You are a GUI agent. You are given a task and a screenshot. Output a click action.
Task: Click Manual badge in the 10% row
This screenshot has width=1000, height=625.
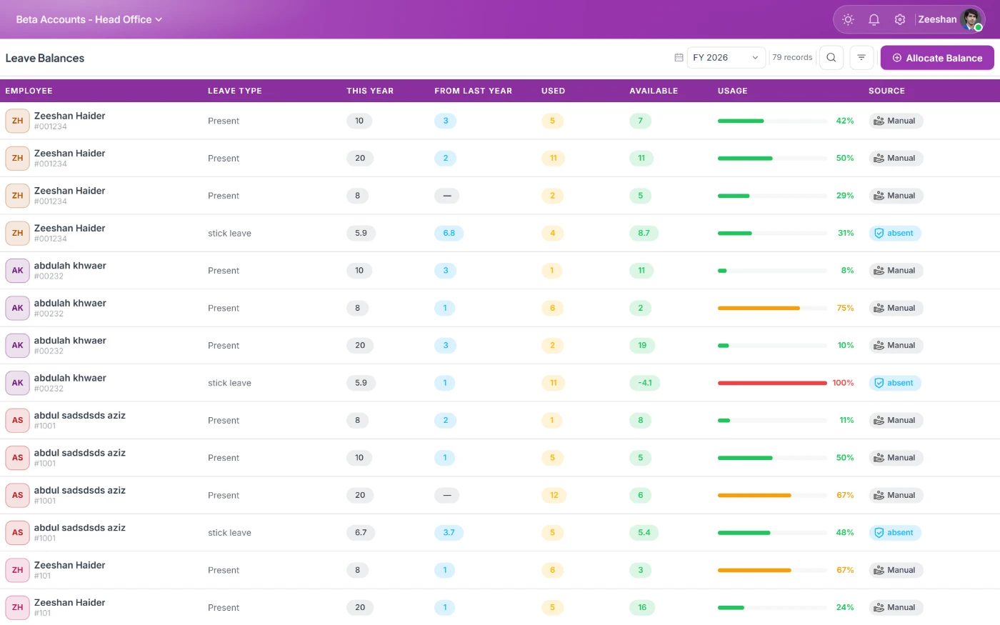(896, 345)
